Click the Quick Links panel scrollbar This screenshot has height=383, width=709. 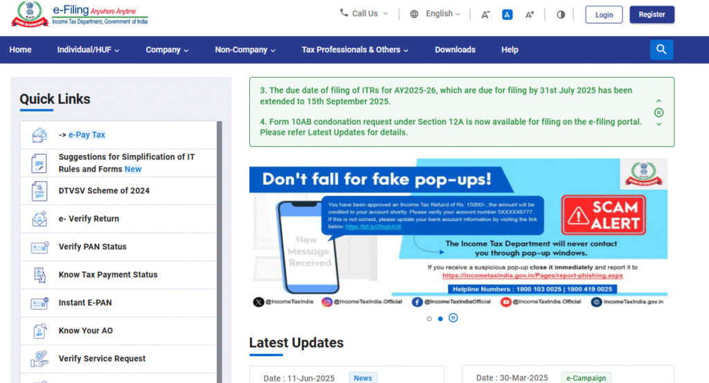pos(219,252)
